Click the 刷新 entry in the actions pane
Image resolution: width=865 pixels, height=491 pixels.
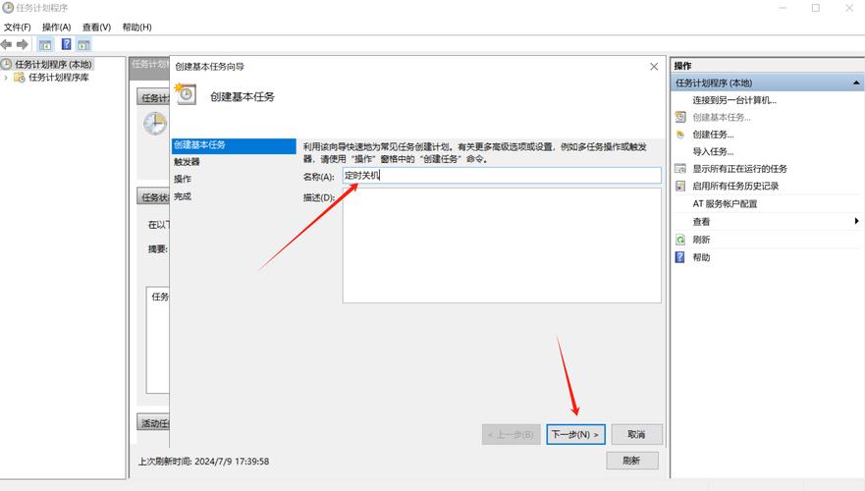pyautogui.click(x=701, y=240)
